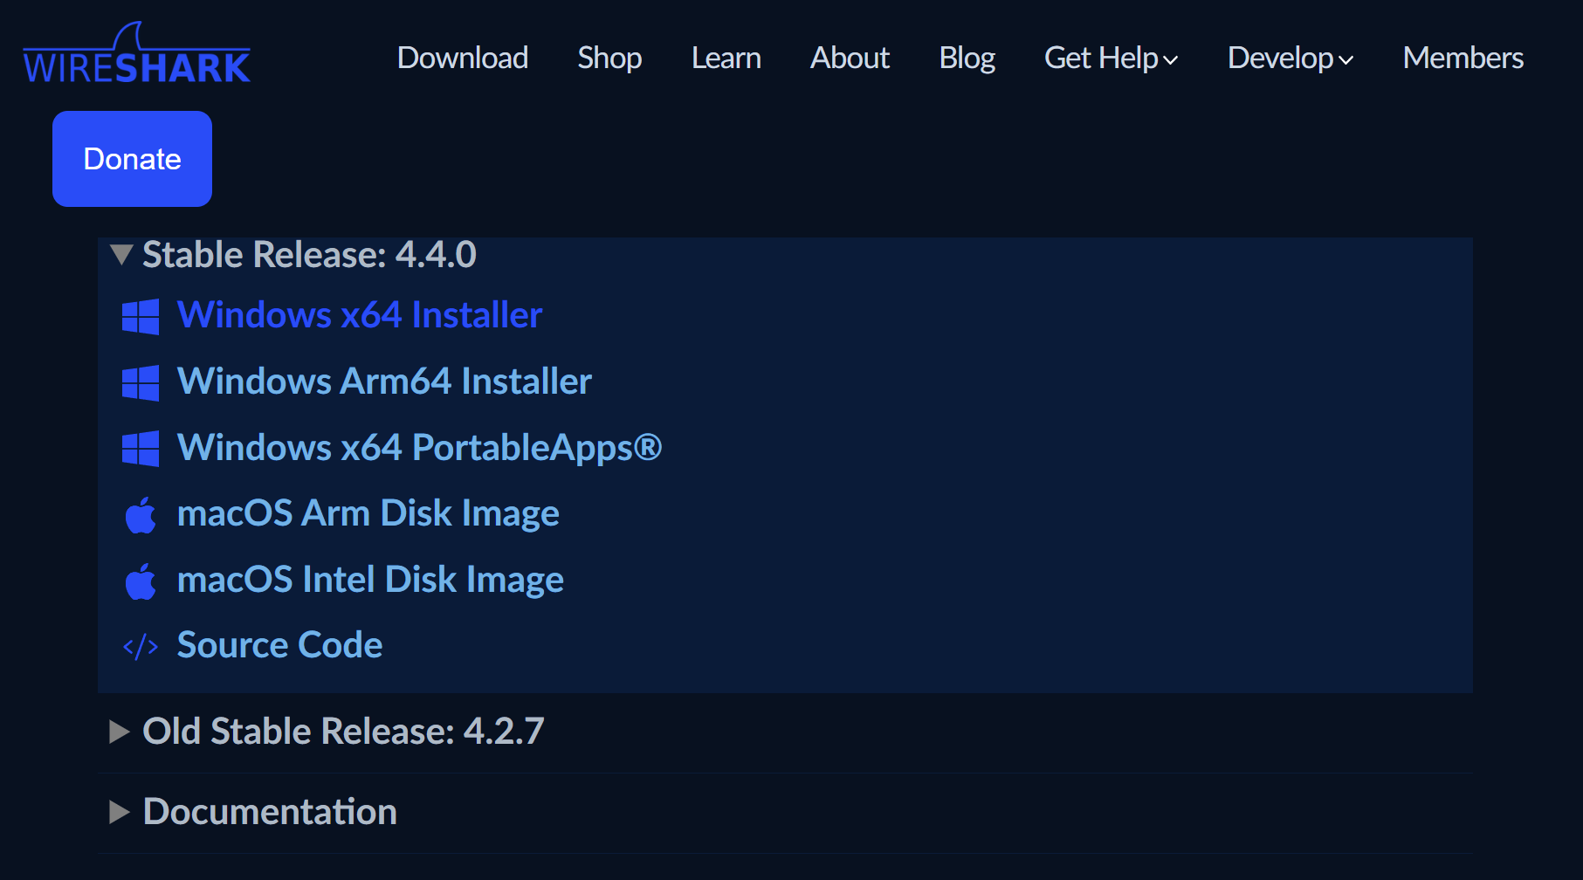Viewport: 1583px width, 880px height.
Task: Click Apple icon beside macOS Arm Disk Image
Action: click(x=141, y=515)
